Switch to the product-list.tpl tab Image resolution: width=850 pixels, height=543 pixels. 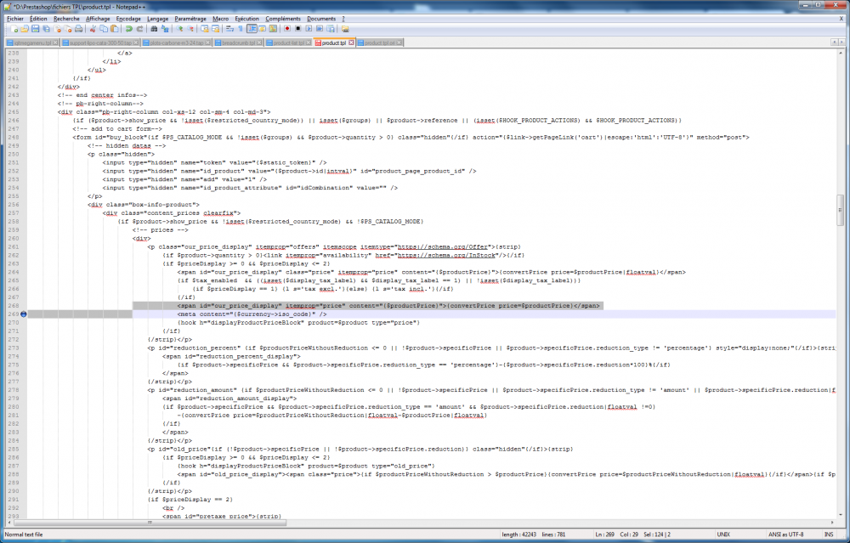coord(288,42)
